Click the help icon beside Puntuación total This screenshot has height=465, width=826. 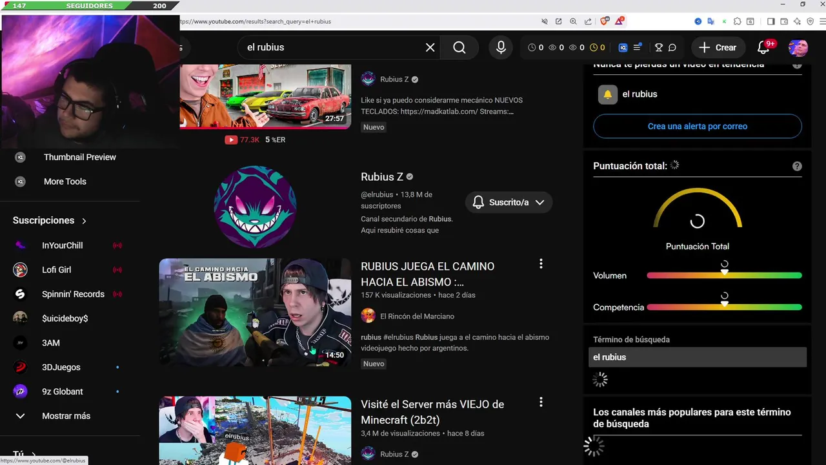coord(797,166)
